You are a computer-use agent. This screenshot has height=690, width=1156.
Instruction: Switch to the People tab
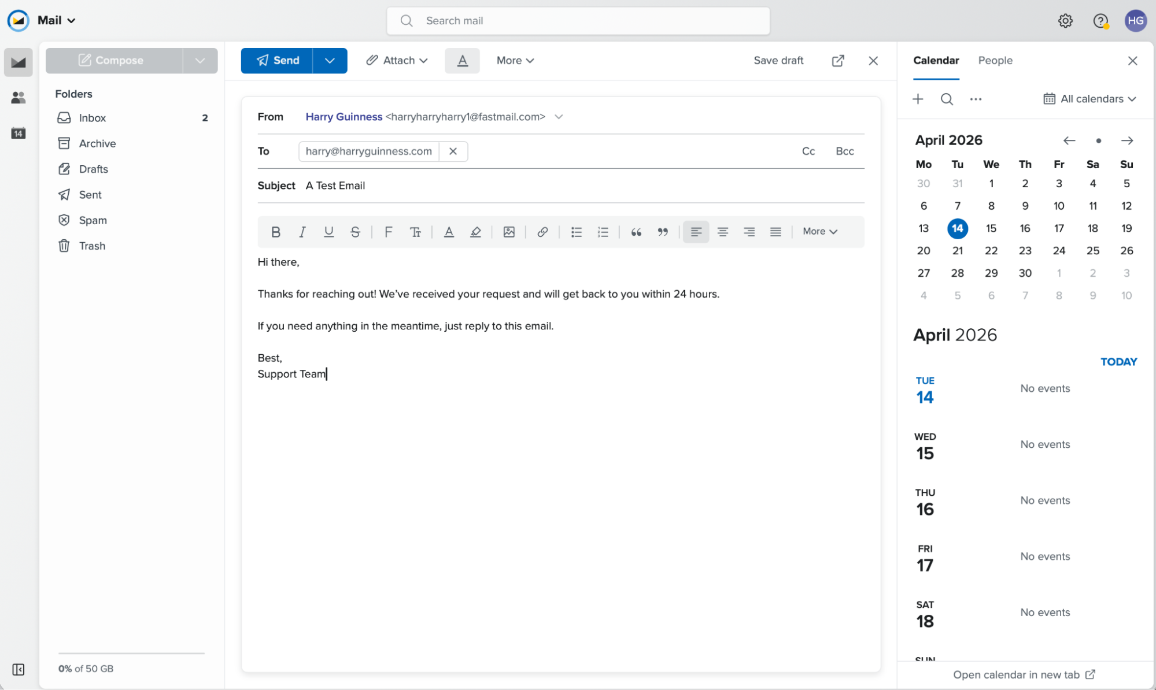coord(995,60)
